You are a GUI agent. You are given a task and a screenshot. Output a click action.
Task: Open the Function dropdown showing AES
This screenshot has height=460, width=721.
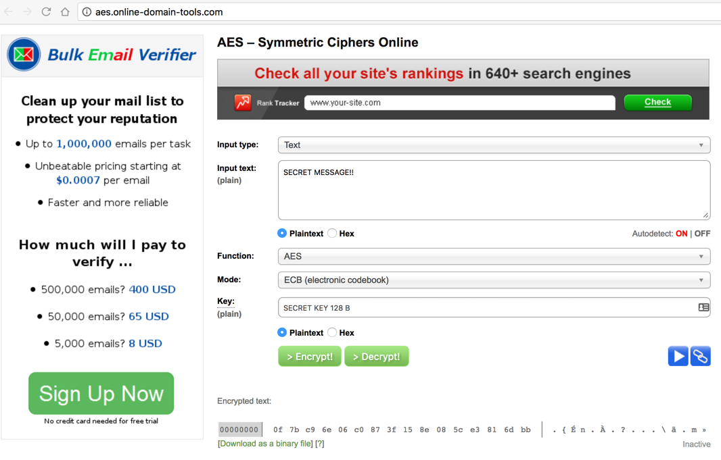[494, 257]
